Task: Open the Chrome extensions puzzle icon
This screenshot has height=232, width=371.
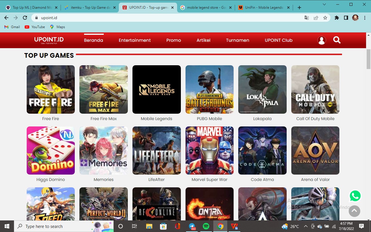Action: click(x=337, y=18)
